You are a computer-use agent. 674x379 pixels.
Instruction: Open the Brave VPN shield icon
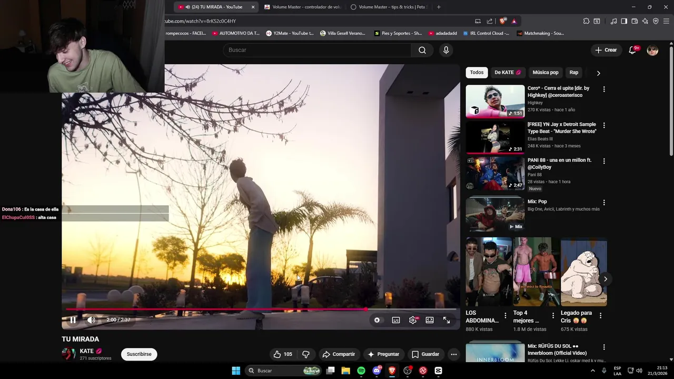656,21
